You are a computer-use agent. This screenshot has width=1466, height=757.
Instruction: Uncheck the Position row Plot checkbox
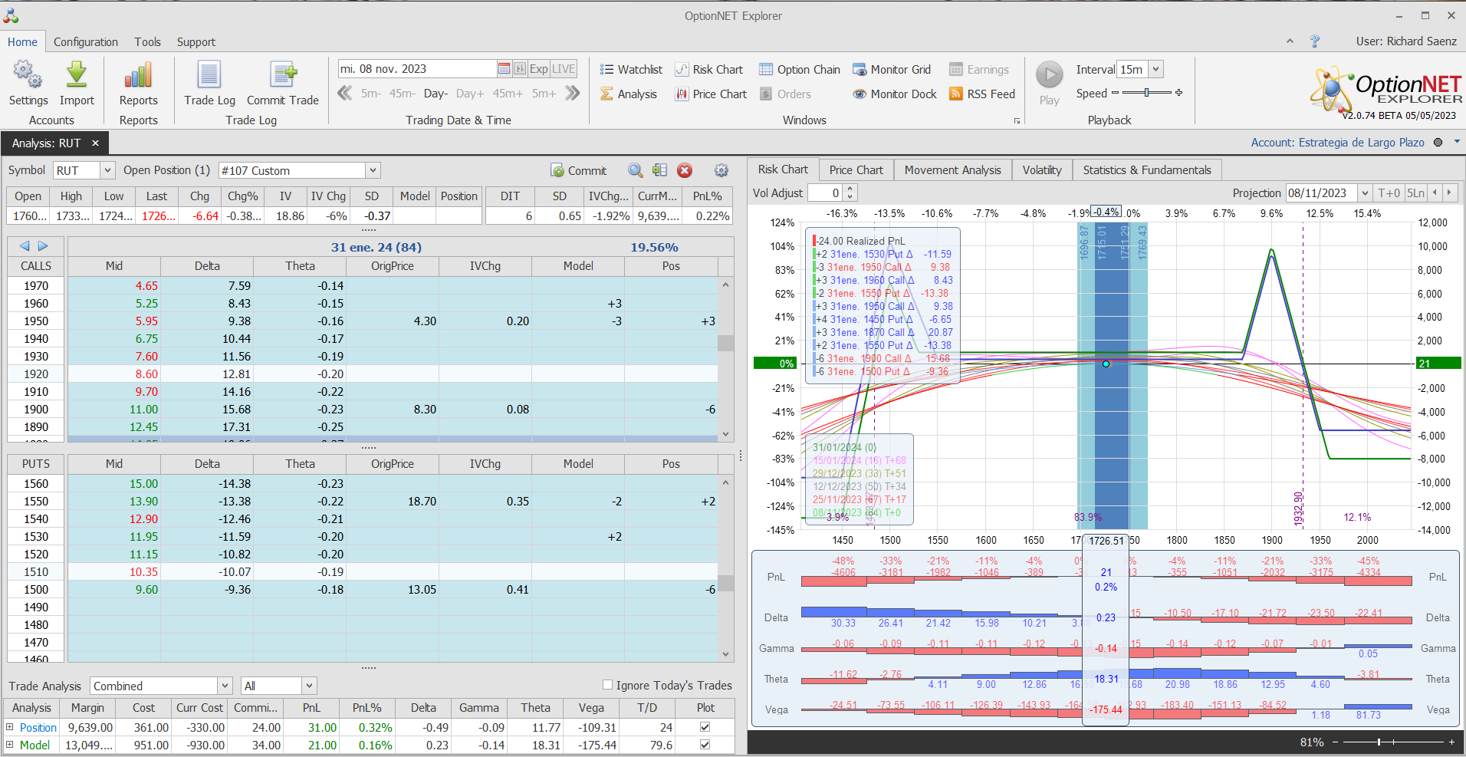click(705, 727)
